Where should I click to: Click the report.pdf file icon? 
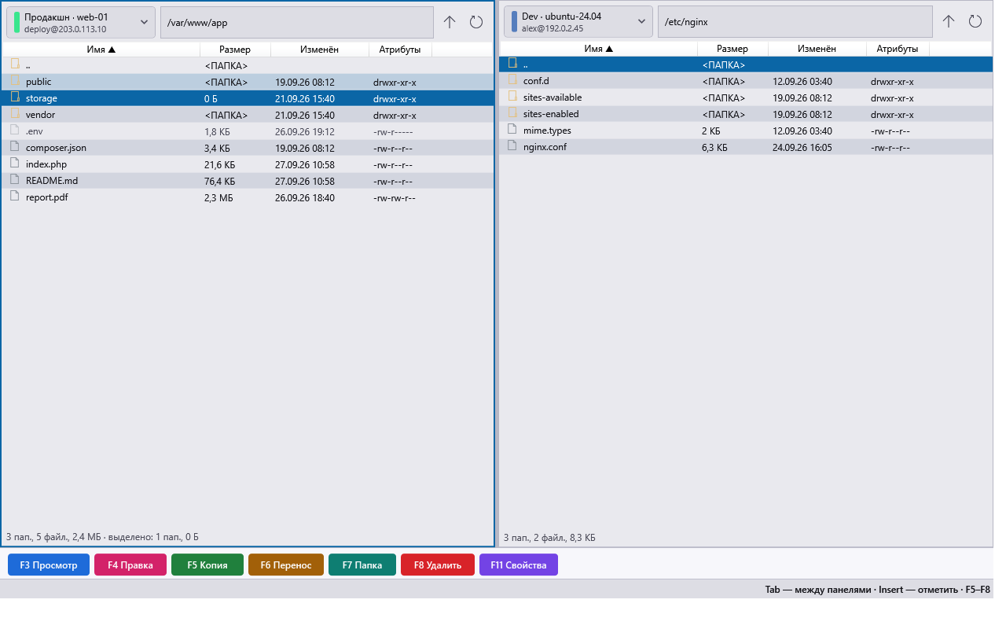tap(15, 197)
